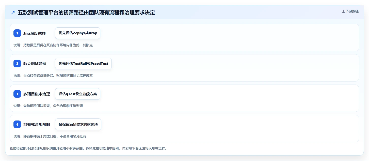Select step number 4 badge
The image size is (369, 161).
click(x=17, y=124)
